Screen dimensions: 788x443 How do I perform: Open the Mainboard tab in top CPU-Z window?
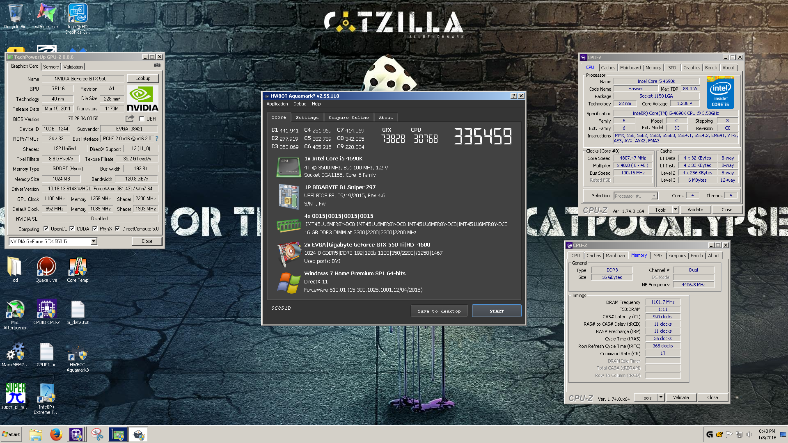[630, 68]
